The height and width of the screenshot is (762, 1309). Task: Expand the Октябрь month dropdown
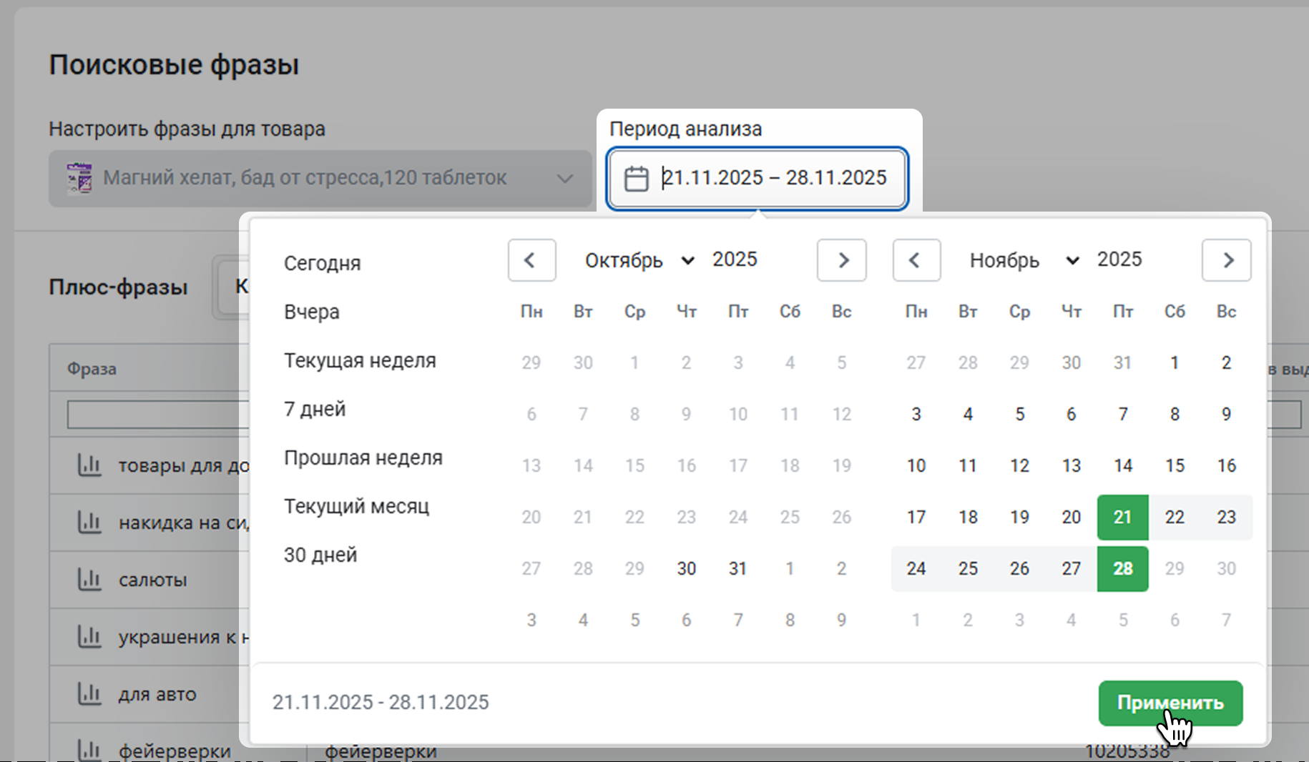pyautogui.click(x=639, y=260)
